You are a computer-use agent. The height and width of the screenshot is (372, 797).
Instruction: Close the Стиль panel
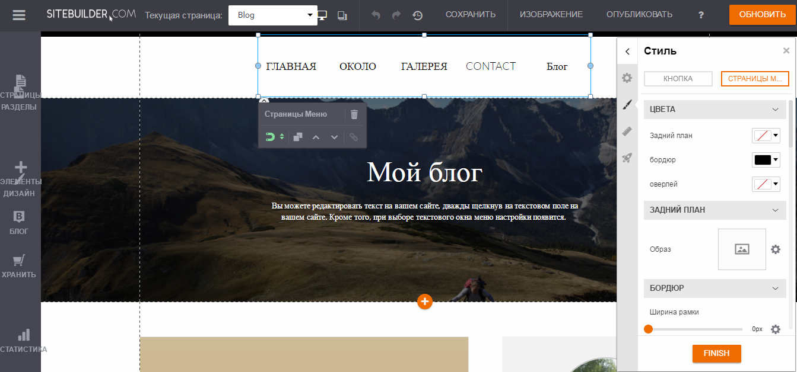[786, 51]
